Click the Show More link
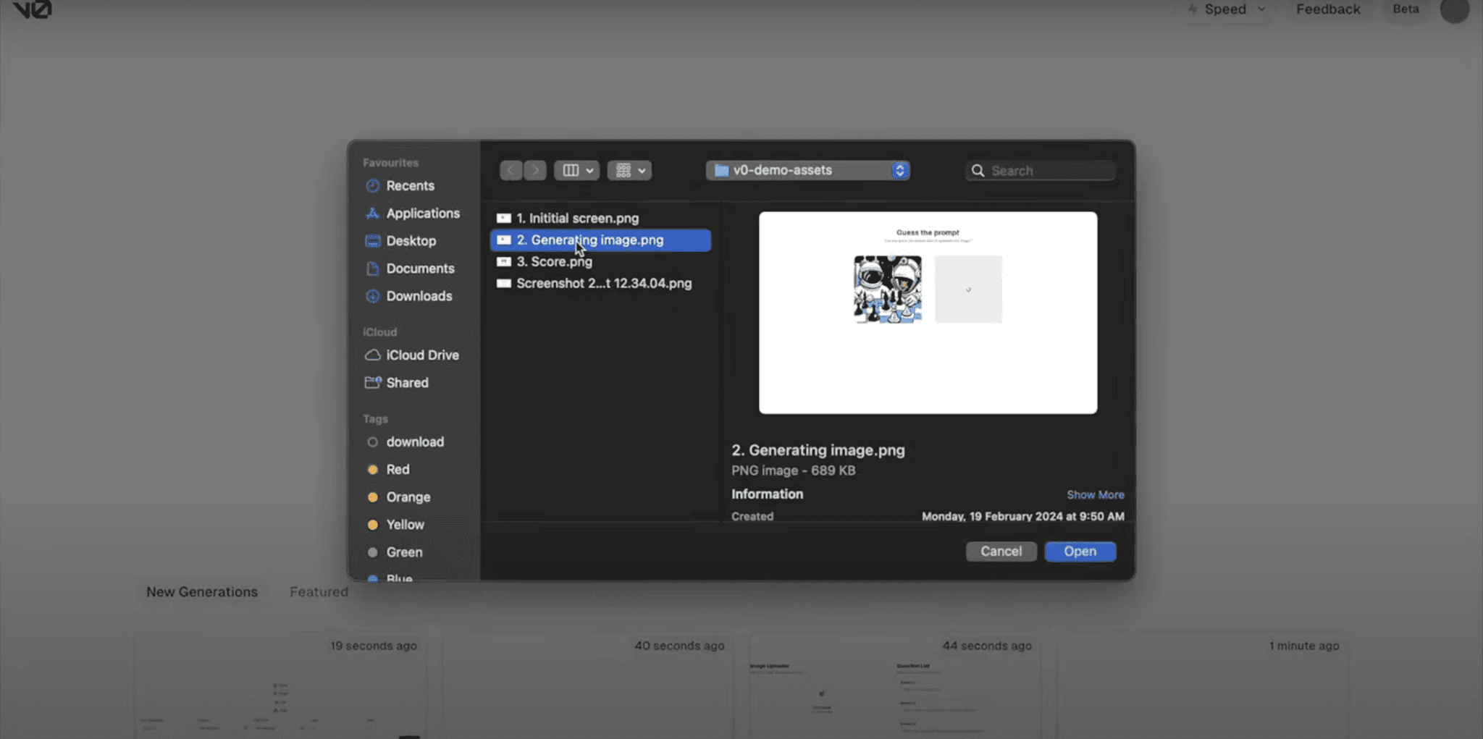1483x739 pixels. [1096, 494]
